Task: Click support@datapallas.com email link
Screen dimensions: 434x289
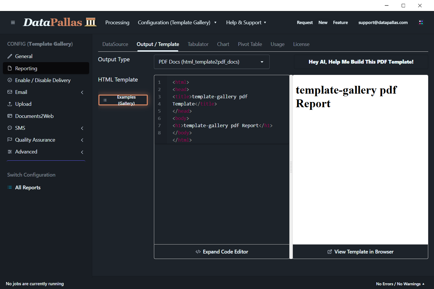Action: coord(383,23)
